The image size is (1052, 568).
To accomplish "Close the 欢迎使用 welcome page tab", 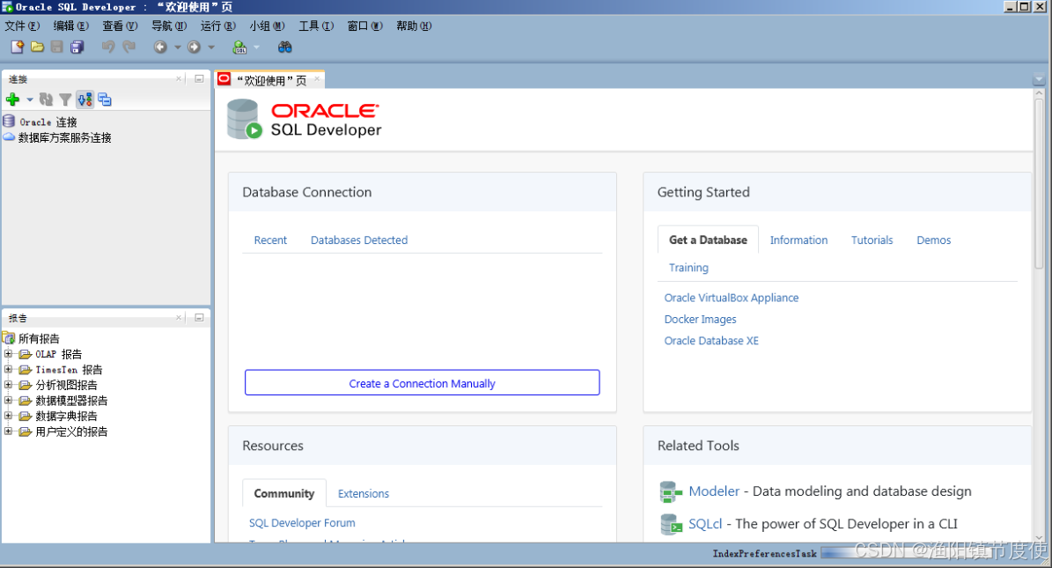I will [317, 79].
